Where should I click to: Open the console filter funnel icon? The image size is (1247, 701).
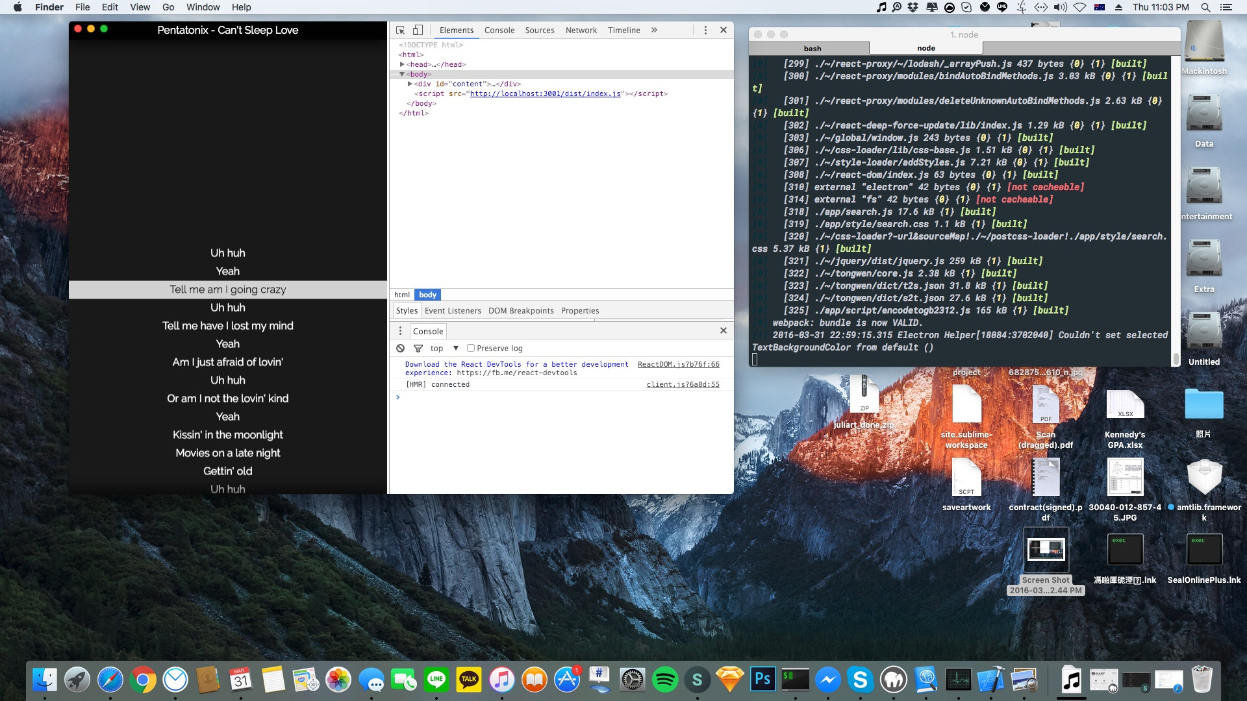418,349
